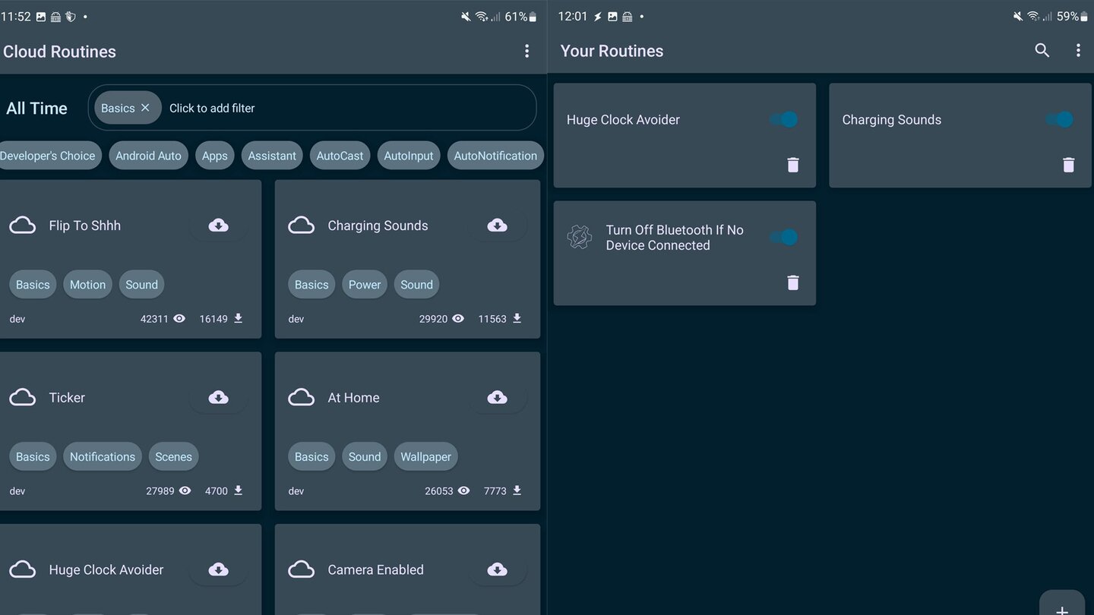This screenshot has width=1094, height=615.
Task: Trash the Turn Off Bluetooth routine
Action: click(792, 282)
